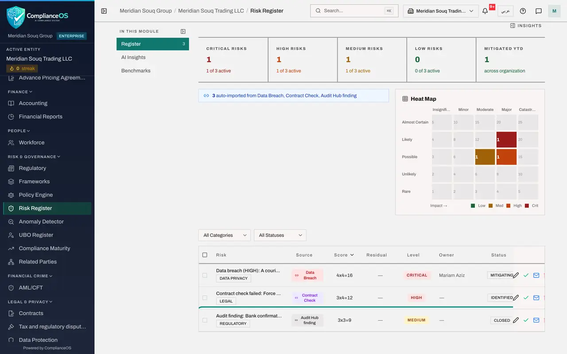Click the UBO Register sidebar icon
The height and width of the screenshot is (354, 567).
pos(11,235)
